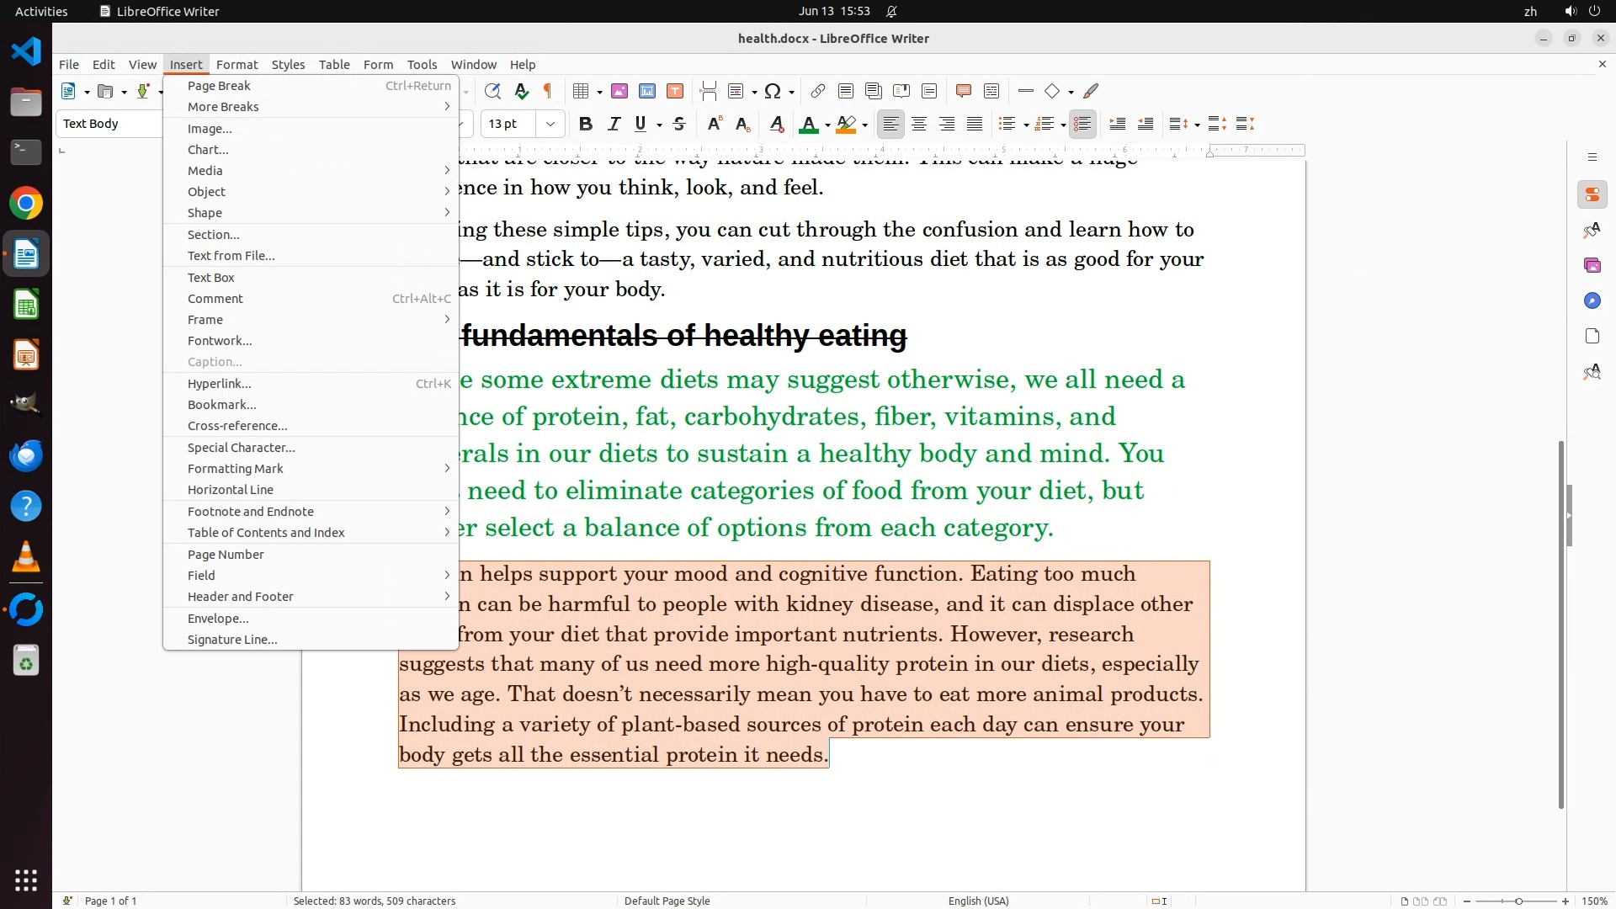Click the Insert Chart toolbar icon
The width and height of the screenshot is (1616, 909).
647,91
